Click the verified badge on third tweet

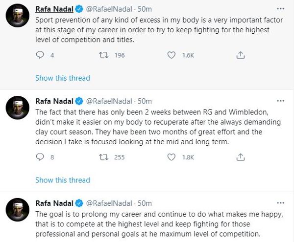click(x=78, y=203)
